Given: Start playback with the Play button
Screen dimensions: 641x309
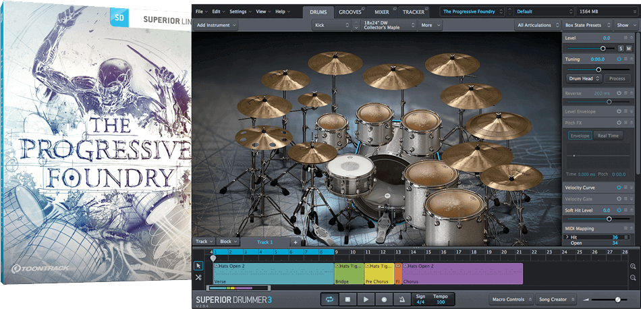Looking at the screenshot, I should coord(366,299).
